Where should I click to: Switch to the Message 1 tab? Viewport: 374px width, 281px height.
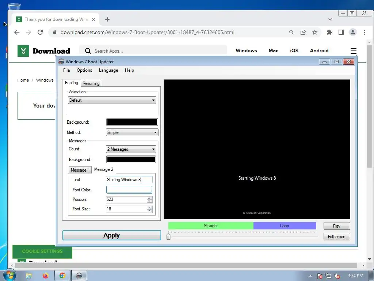tap(80, 170)
